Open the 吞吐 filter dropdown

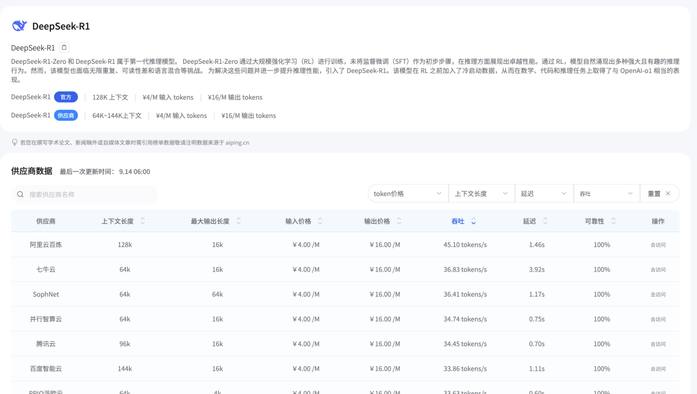[606, 193]
